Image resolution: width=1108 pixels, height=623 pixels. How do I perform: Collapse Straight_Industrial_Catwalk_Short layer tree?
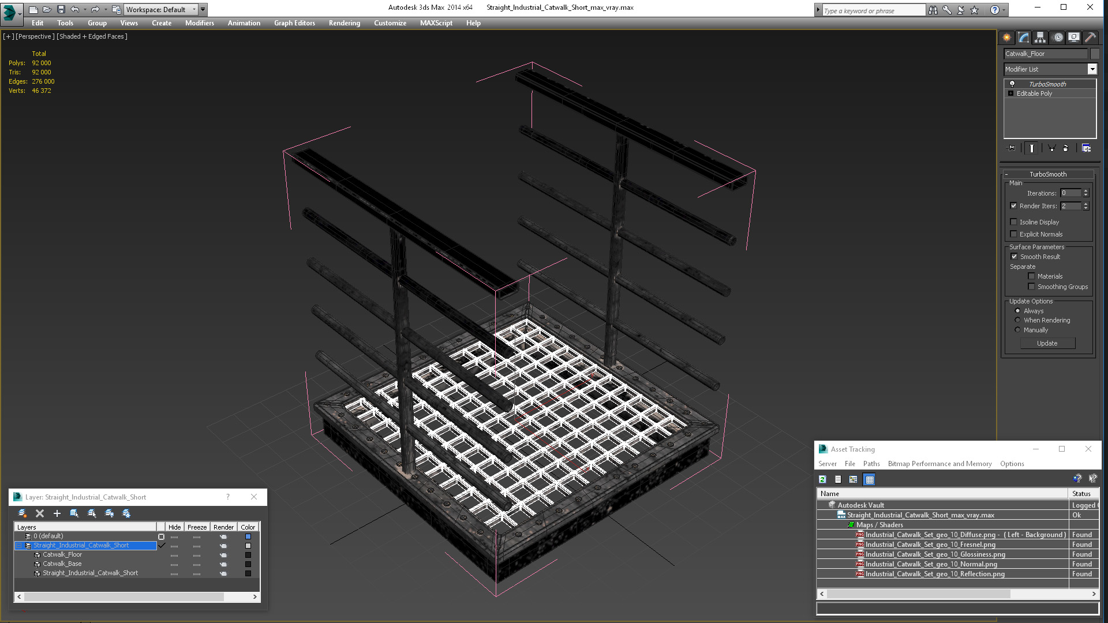point(18,546)
